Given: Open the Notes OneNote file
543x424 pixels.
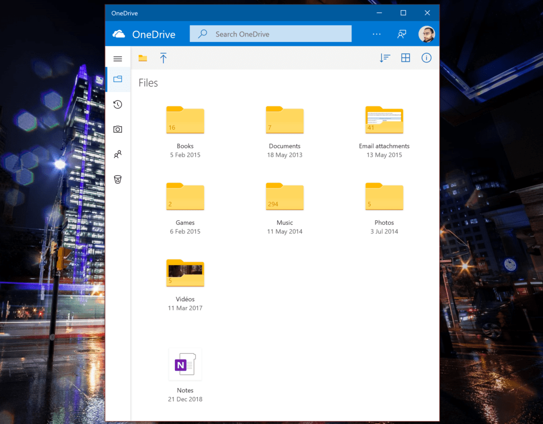Looking at the screenshot, I should coord(185,364).
